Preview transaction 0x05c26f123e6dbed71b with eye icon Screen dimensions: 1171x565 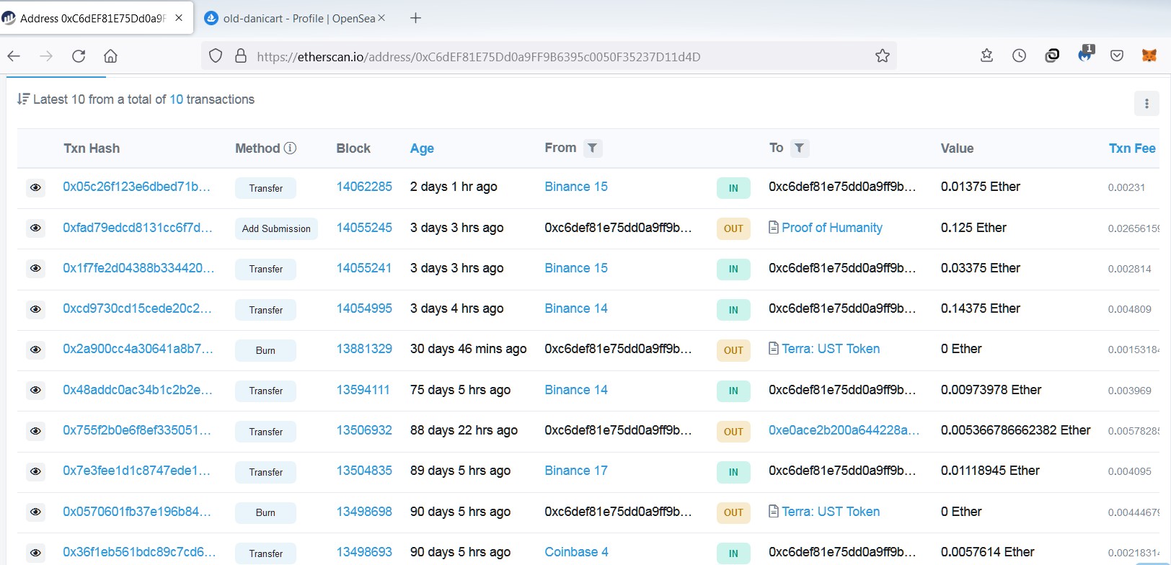pyautogui.click(x=35, y=187)
